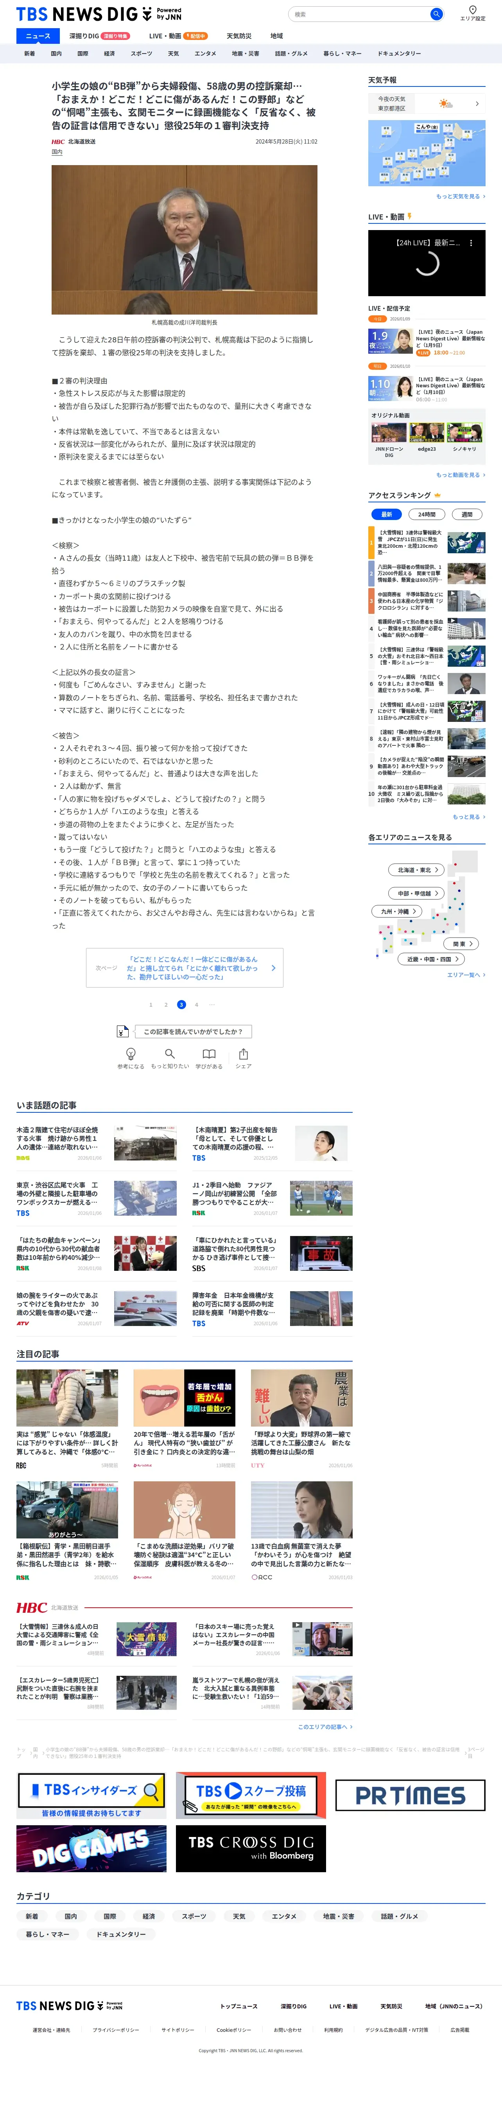Viewport: 502px width, 2105px height.
Task: Click the TBS NEWS DIG footer logo
Action: (x=69, y=2005)
